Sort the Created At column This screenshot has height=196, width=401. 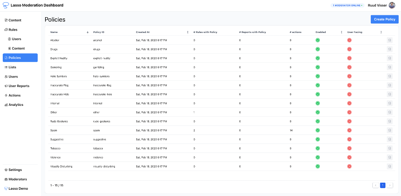pos(188,32)
